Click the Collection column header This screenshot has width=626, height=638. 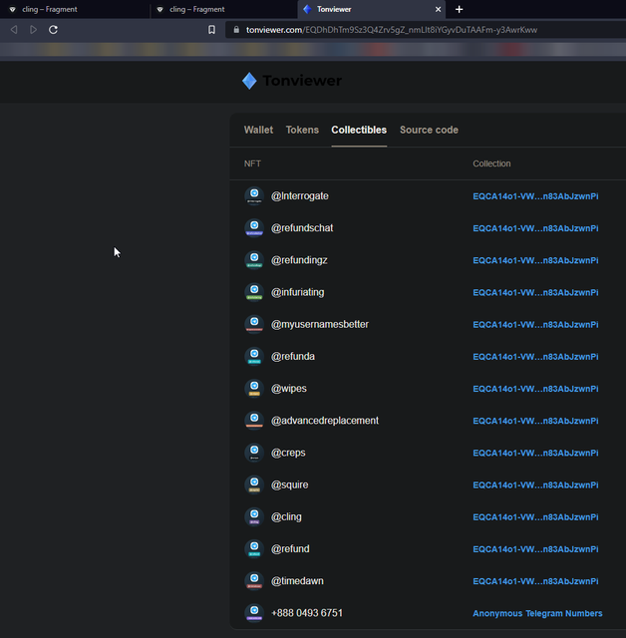click(x=491, y=163)
